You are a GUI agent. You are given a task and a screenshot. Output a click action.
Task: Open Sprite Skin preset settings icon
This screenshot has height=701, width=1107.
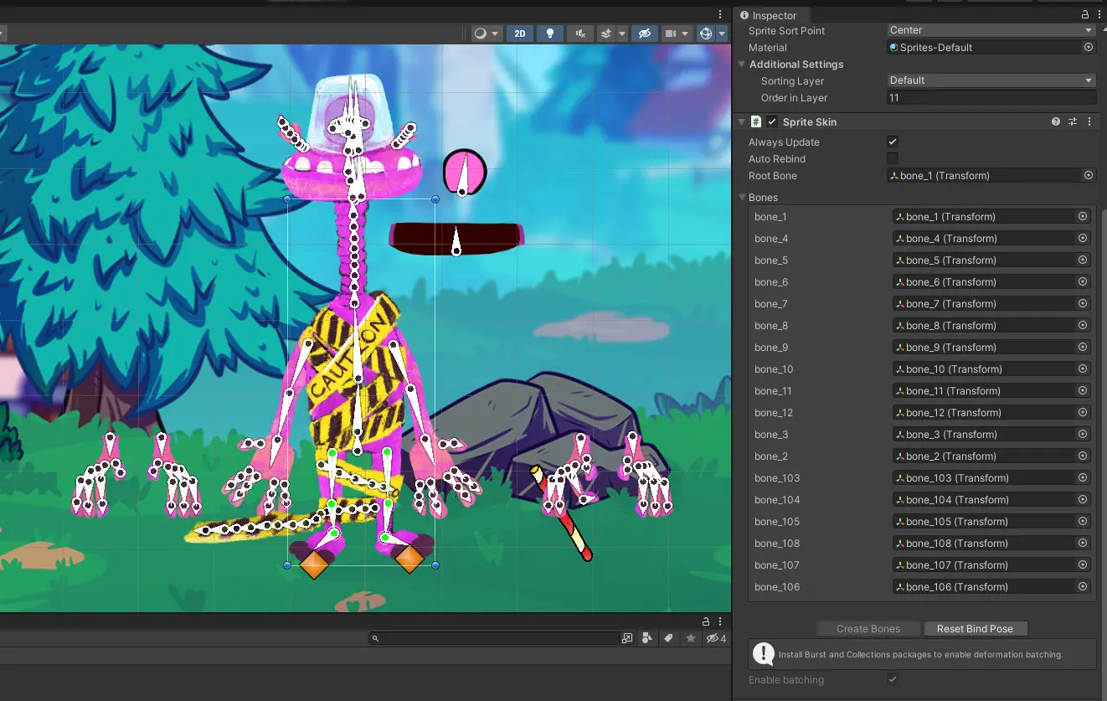coord(1073,122)
